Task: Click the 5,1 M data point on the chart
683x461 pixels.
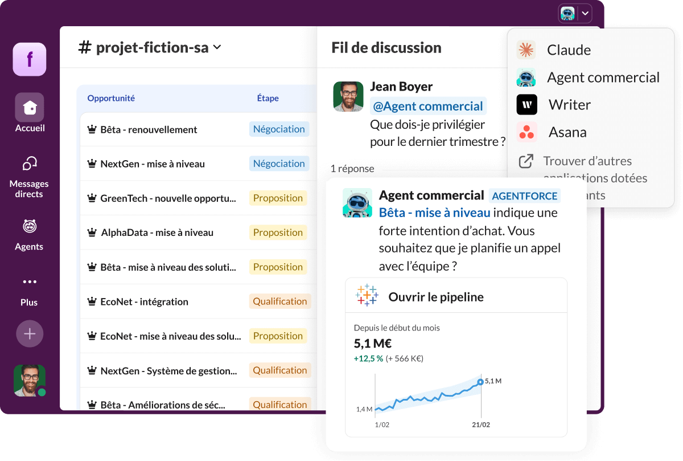Action: pos(480,382)
